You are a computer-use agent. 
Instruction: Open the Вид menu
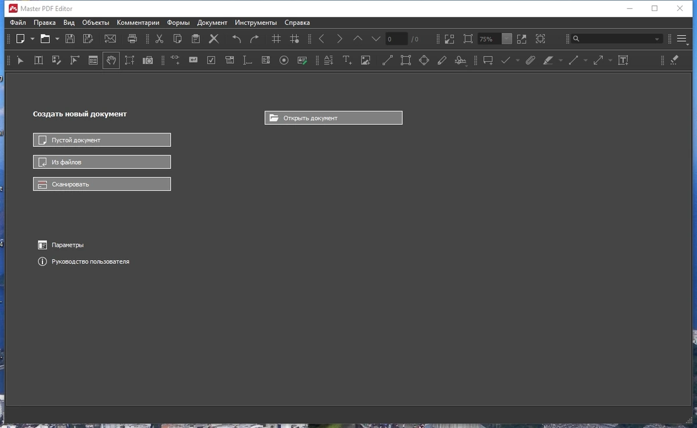(x=69, y=23)
